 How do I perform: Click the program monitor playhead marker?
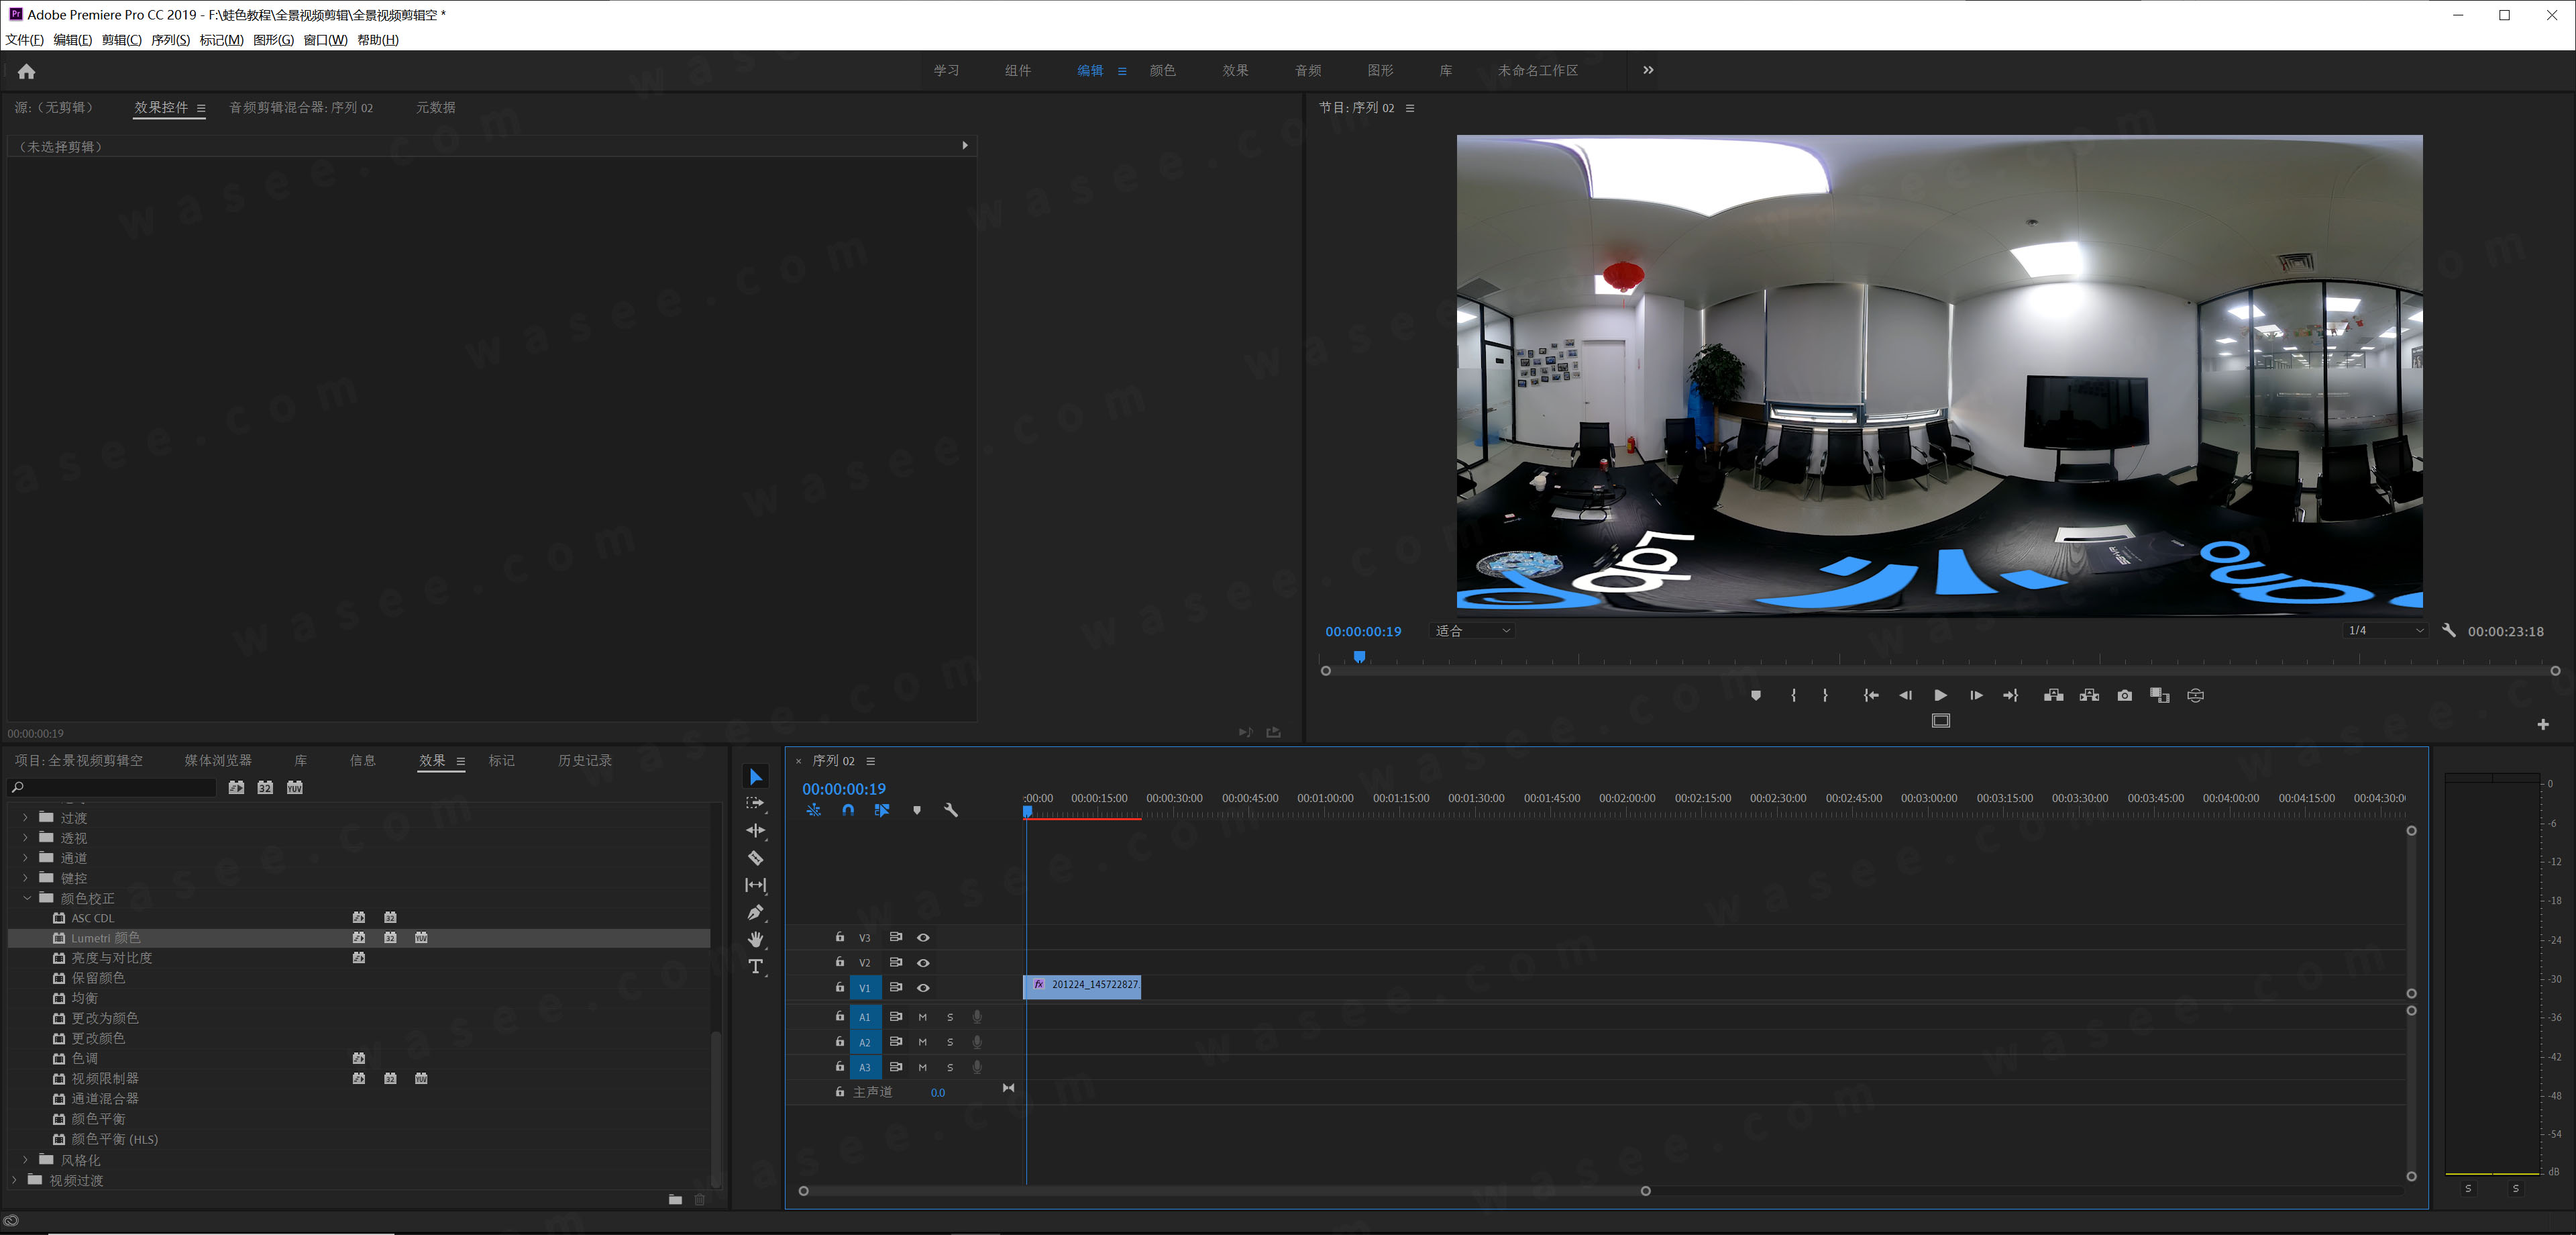click(1359, 656)
